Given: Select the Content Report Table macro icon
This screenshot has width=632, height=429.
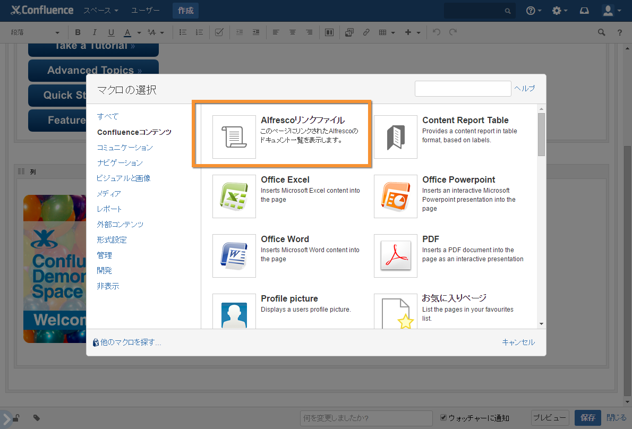Looking at the screenshot, I should pos(396,137).
